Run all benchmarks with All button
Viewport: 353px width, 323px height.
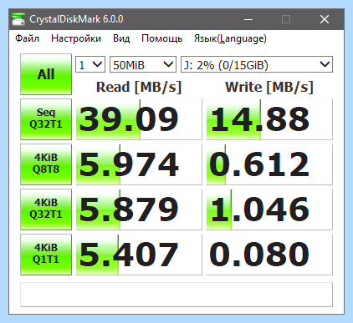[x=46, y=74]
